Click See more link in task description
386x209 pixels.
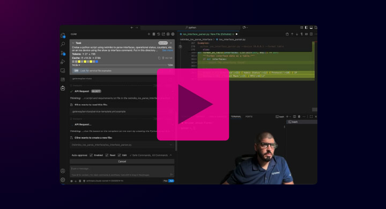coord(167,50)
